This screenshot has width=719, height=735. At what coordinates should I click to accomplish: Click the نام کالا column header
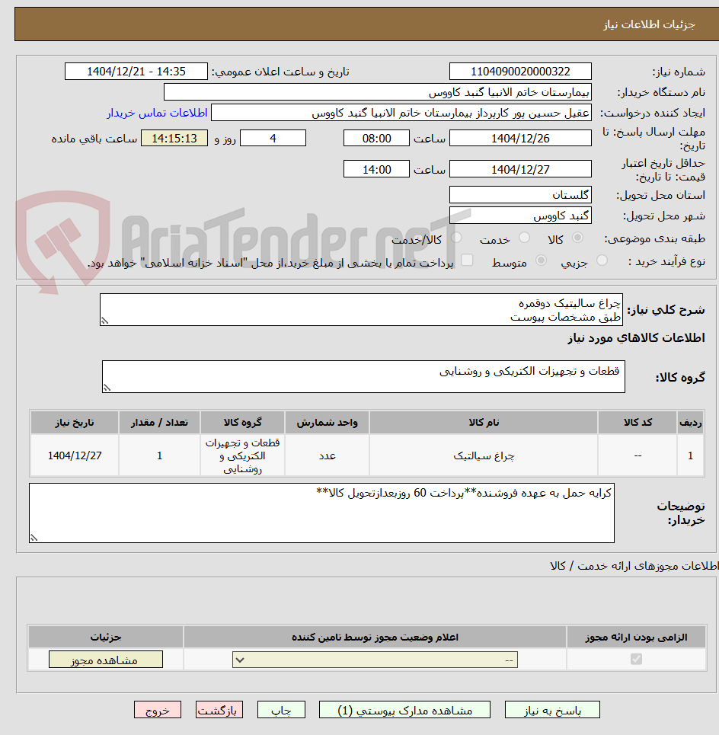coord(484,423)
